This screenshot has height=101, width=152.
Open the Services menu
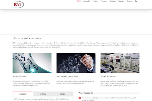tap(113, 1)
